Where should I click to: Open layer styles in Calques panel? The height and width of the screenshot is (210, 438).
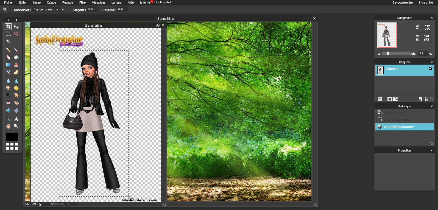point(396,99)
